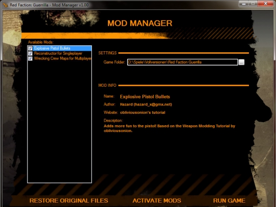
Task: Select Wrecking Crew Maps for Multiplayer entry
Action: click(x=63, y=59)
